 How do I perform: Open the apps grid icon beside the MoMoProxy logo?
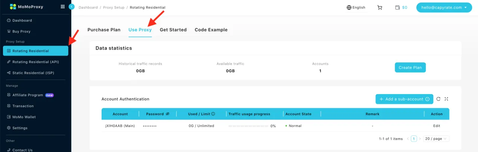click(62, 7)
